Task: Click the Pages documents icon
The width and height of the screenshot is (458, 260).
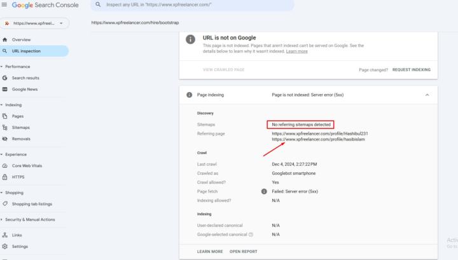Action: [x=4, y=116]
